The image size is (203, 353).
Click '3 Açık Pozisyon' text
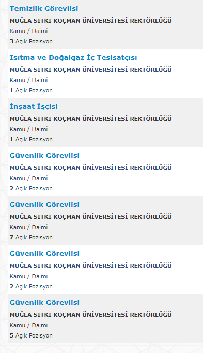[31, 41]
